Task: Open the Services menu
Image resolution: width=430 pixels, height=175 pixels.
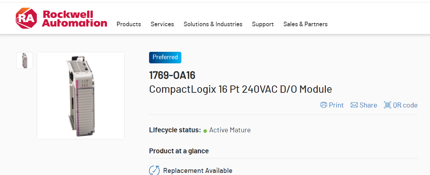Action: click(162, 24)
